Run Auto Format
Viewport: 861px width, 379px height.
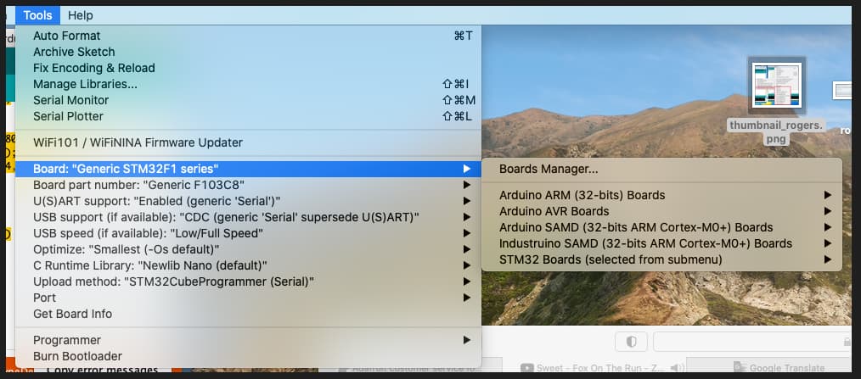coord(248,36)
